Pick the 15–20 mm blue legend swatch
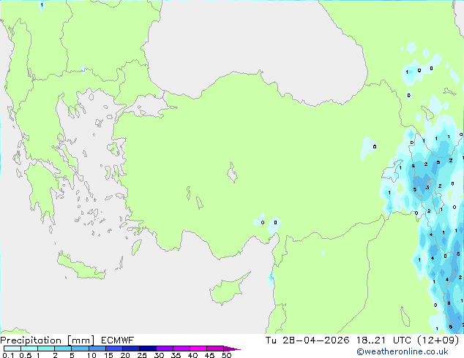The width and height of the screenshot is (464, 358). 113,349
